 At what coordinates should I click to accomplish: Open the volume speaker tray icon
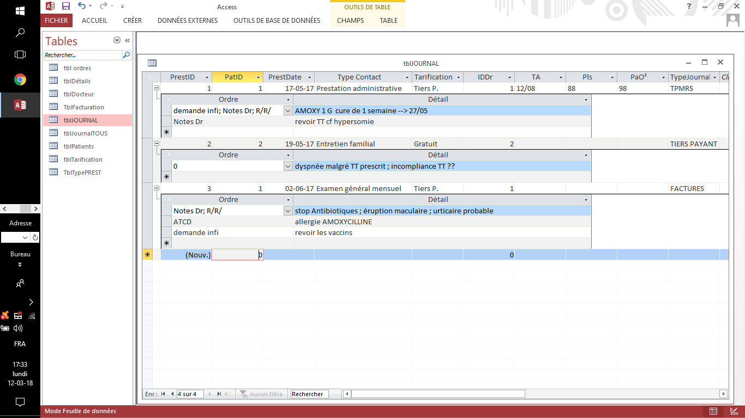click(x=18, y=328)
